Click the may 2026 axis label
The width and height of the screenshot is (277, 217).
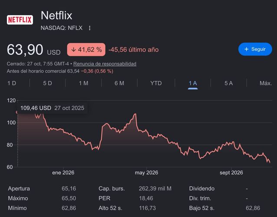(x=146, y=172)
